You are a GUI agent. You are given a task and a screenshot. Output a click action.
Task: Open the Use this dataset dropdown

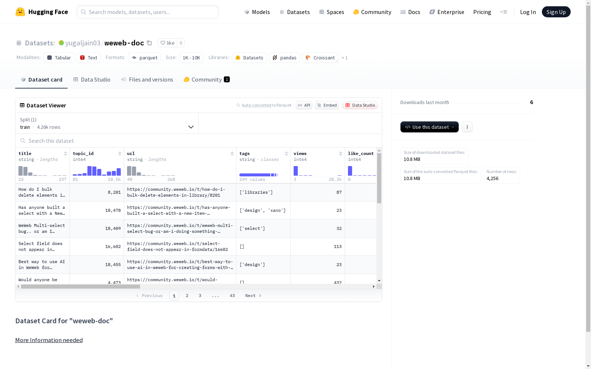[x=430, y=127]
